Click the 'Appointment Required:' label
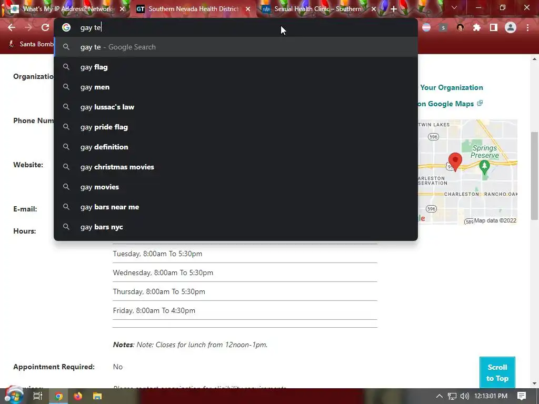The image size is (539, 404). [x=54, y=367]
